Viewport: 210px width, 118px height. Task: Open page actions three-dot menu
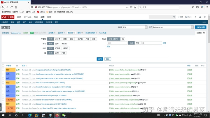[x=127, y=7]
